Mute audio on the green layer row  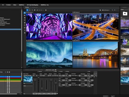(x=9, y=80)
